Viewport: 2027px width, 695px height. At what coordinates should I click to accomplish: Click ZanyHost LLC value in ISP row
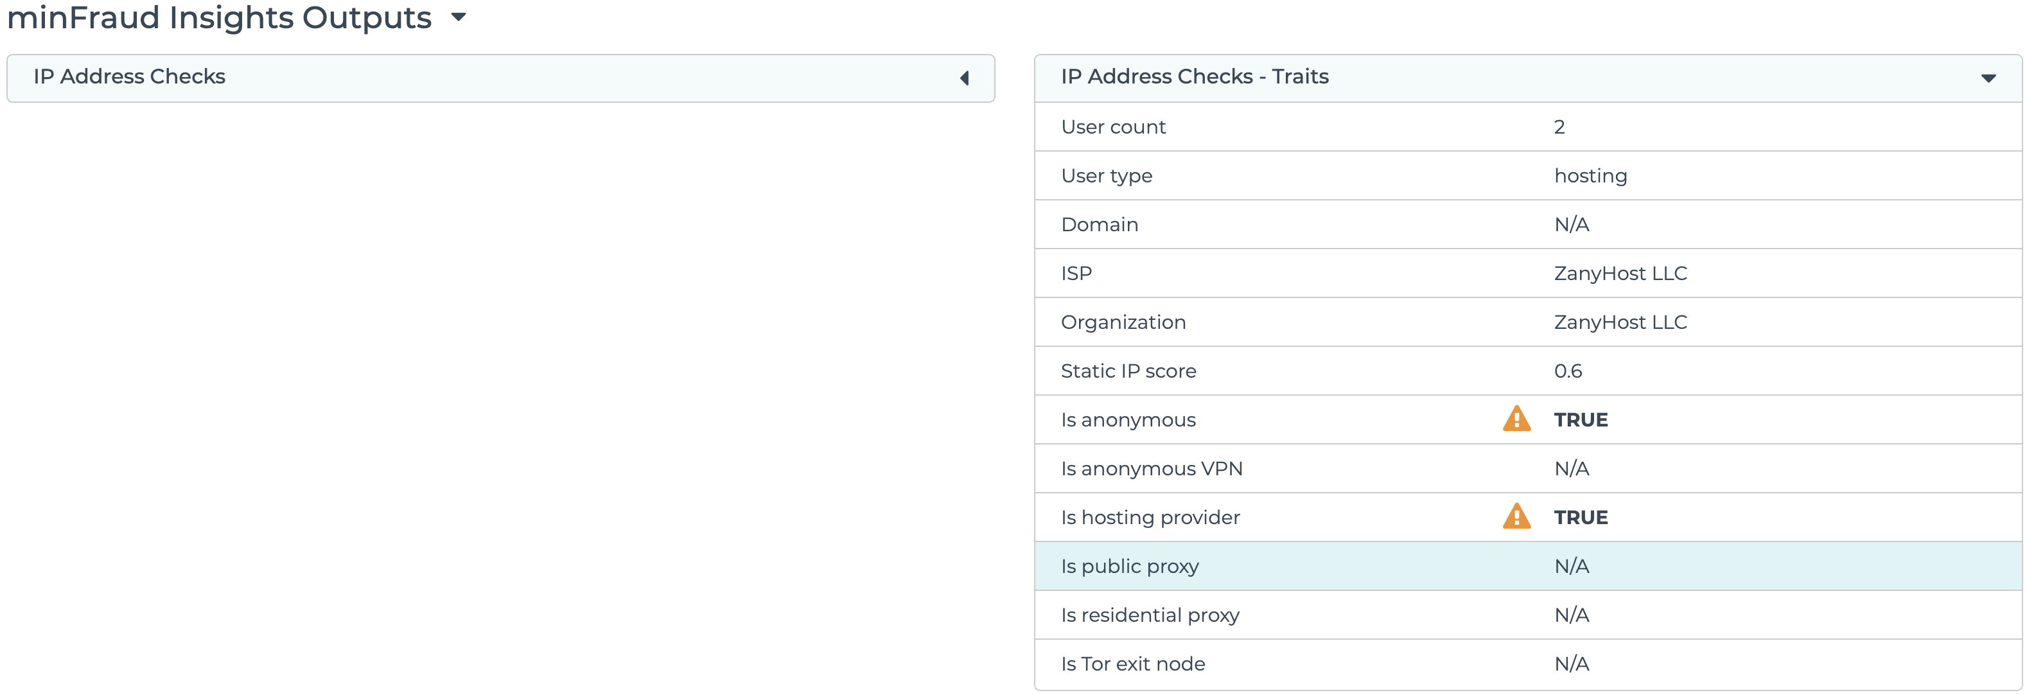[x=1619, y=273]
